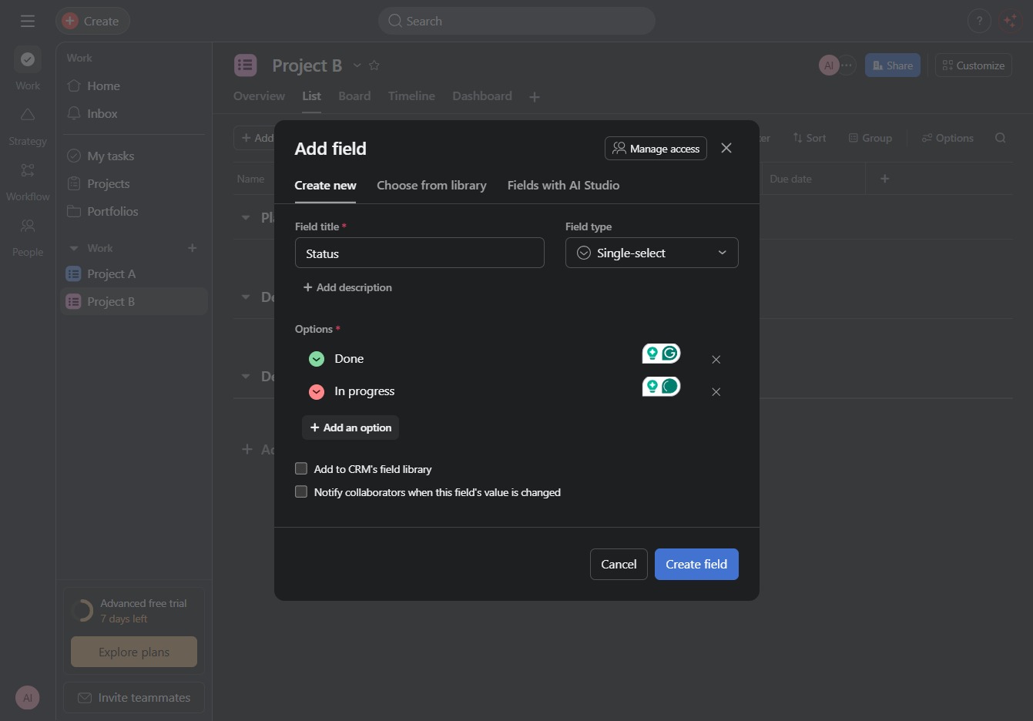Change the red color of In progress option
The height and width of the screenshot is (721, 1033).
click(x=317, y=391)
